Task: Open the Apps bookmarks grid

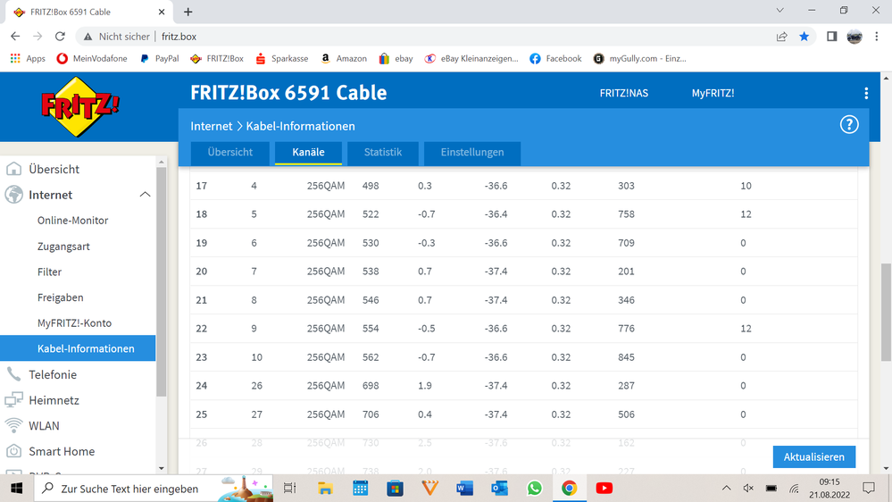Action: pyautogui.click(x=28, y=59)
